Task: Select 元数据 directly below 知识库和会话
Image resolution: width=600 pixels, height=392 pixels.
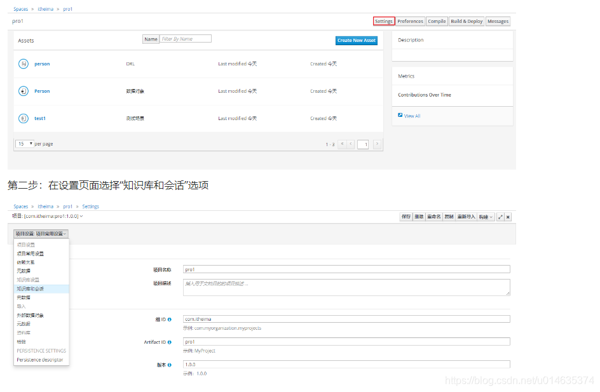Action: coord(24,297)
